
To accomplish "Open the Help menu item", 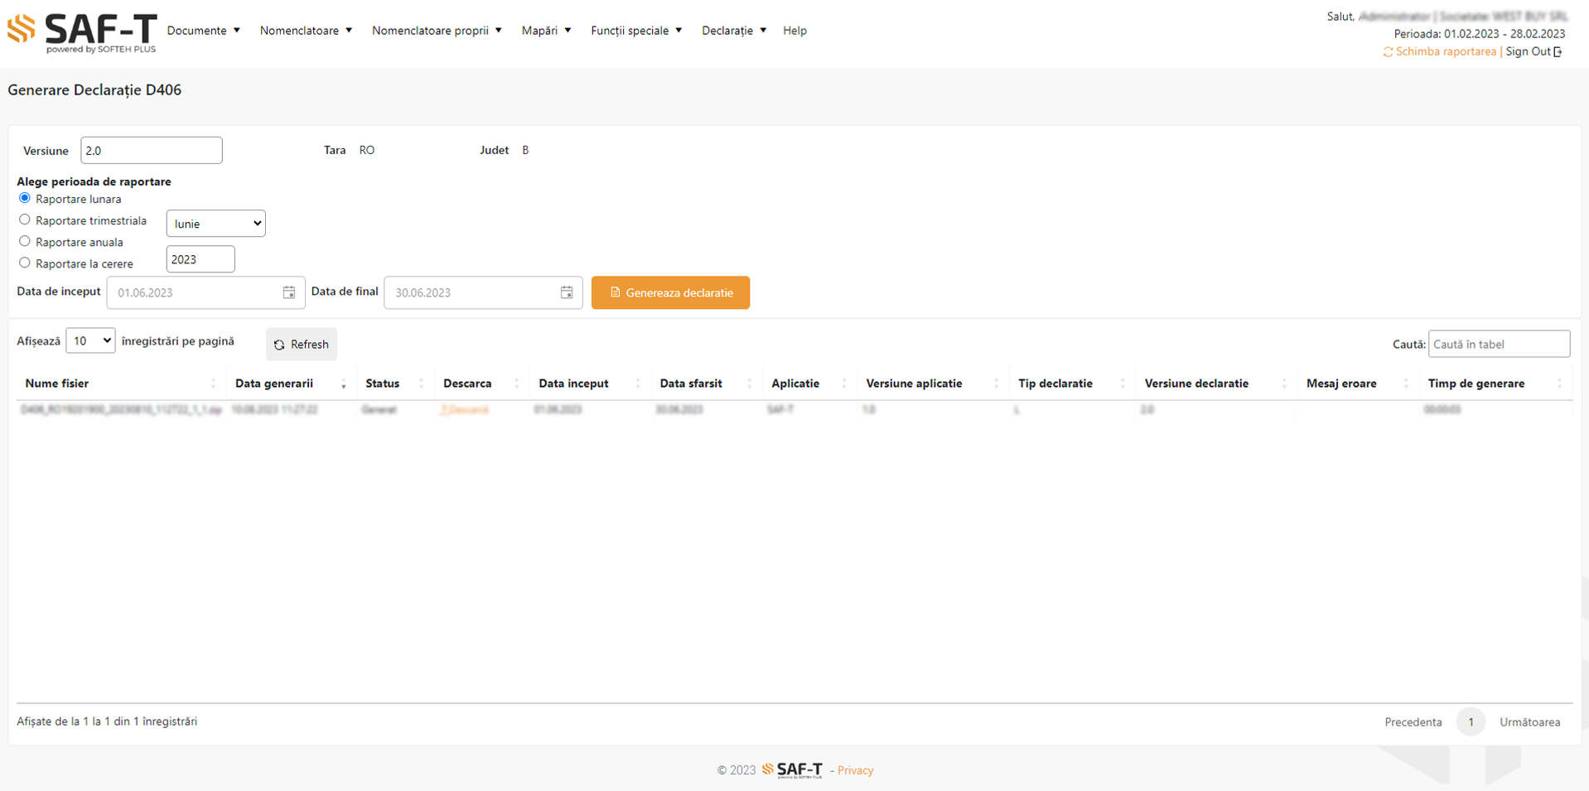I will click(x=794, y=31).
